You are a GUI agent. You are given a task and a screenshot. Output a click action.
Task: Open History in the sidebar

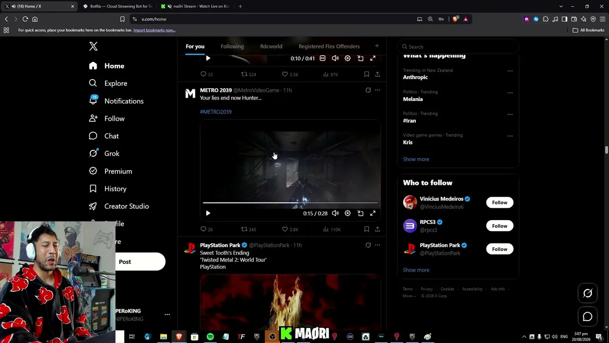point(108,189)
